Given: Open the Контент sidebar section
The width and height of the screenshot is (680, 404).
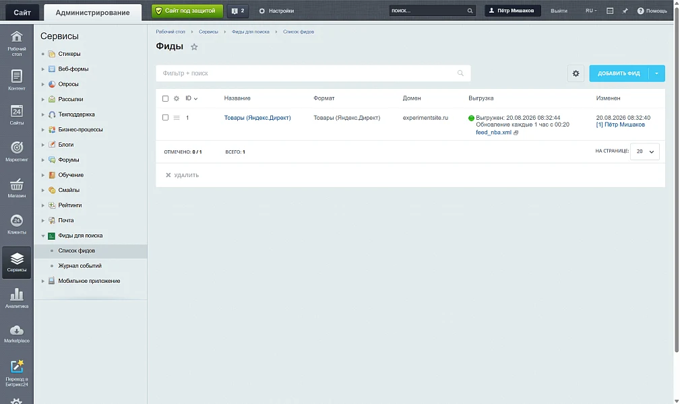Looking at the screenshot, I should point(16,80).
